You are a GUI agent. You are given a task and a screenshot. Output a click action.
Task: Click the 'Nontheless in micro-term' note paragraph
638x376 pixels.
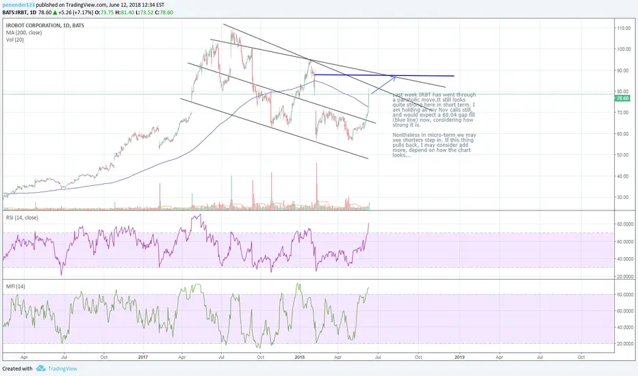coord(434,145)
